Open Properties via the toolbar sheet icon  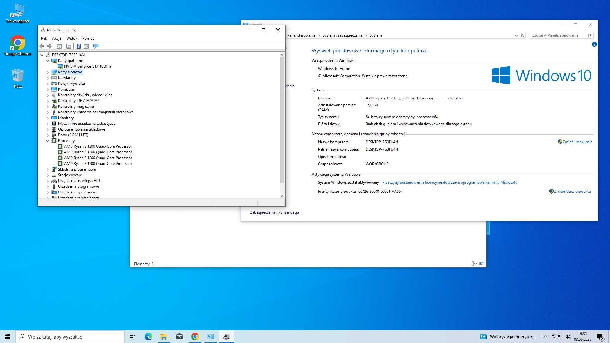69,46
